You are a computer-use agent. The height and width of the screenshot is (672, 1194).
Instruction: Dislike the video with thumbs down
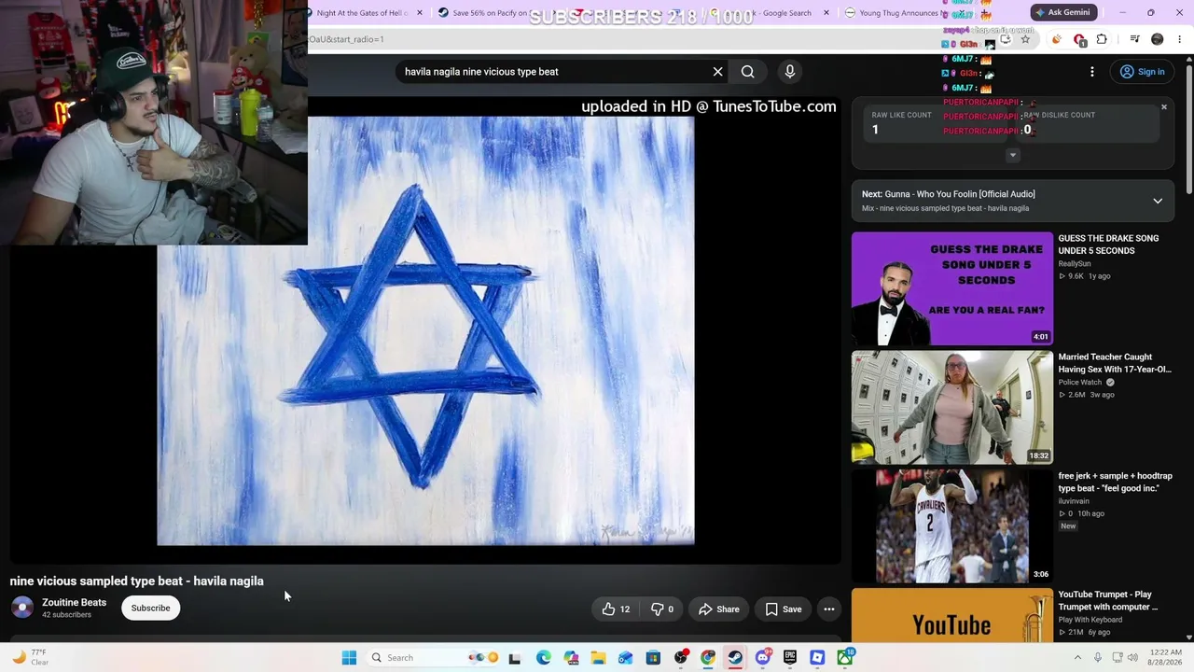662,609
